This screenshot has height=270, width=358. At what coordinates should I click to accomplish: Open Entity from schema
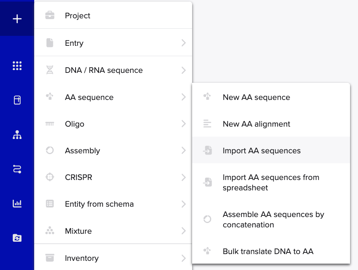point(99,204)
